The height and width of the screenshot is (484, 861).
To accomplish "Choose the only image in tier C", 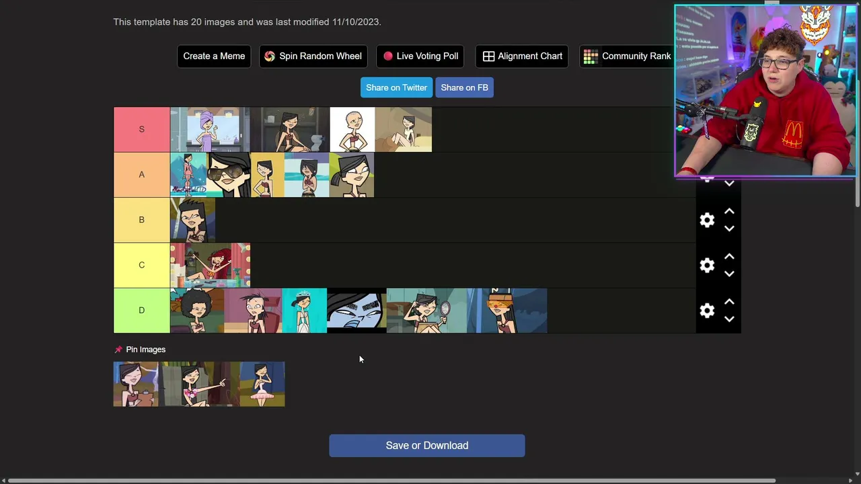I will [x=210, y=265].
